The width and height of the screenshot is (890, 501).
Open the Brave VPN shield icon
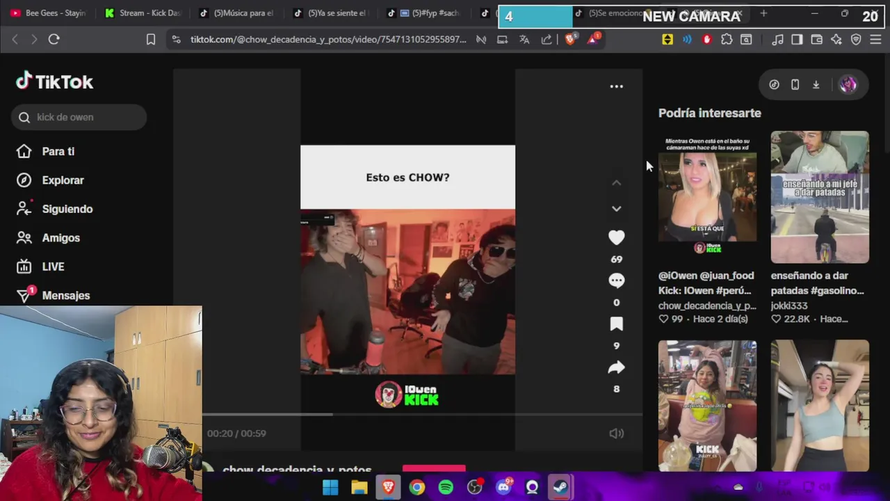pos(856,40)
